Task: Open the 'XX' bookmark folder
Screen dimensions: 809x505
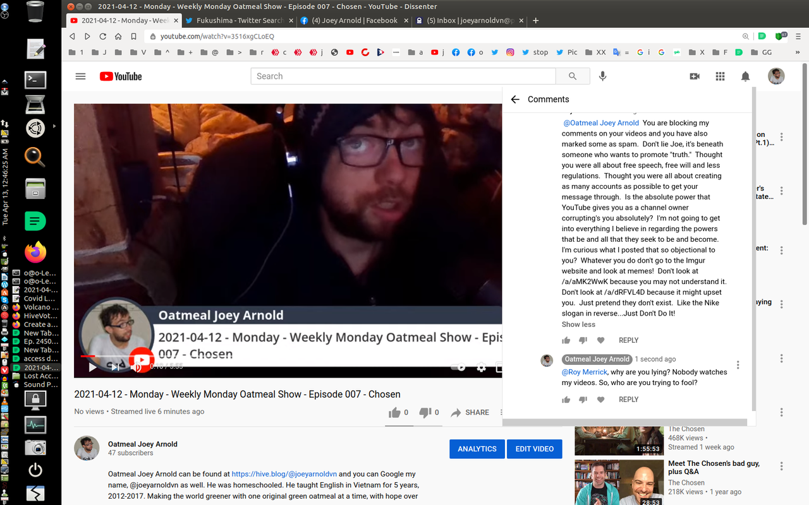Action: click(595, 52)
